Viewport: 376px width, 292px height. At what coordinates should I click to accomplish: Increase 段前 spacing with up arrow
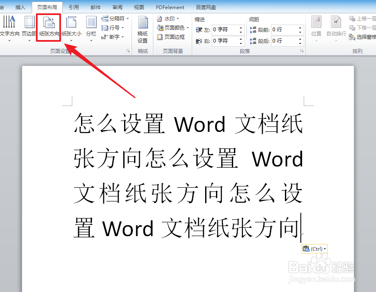coord(300,28)
